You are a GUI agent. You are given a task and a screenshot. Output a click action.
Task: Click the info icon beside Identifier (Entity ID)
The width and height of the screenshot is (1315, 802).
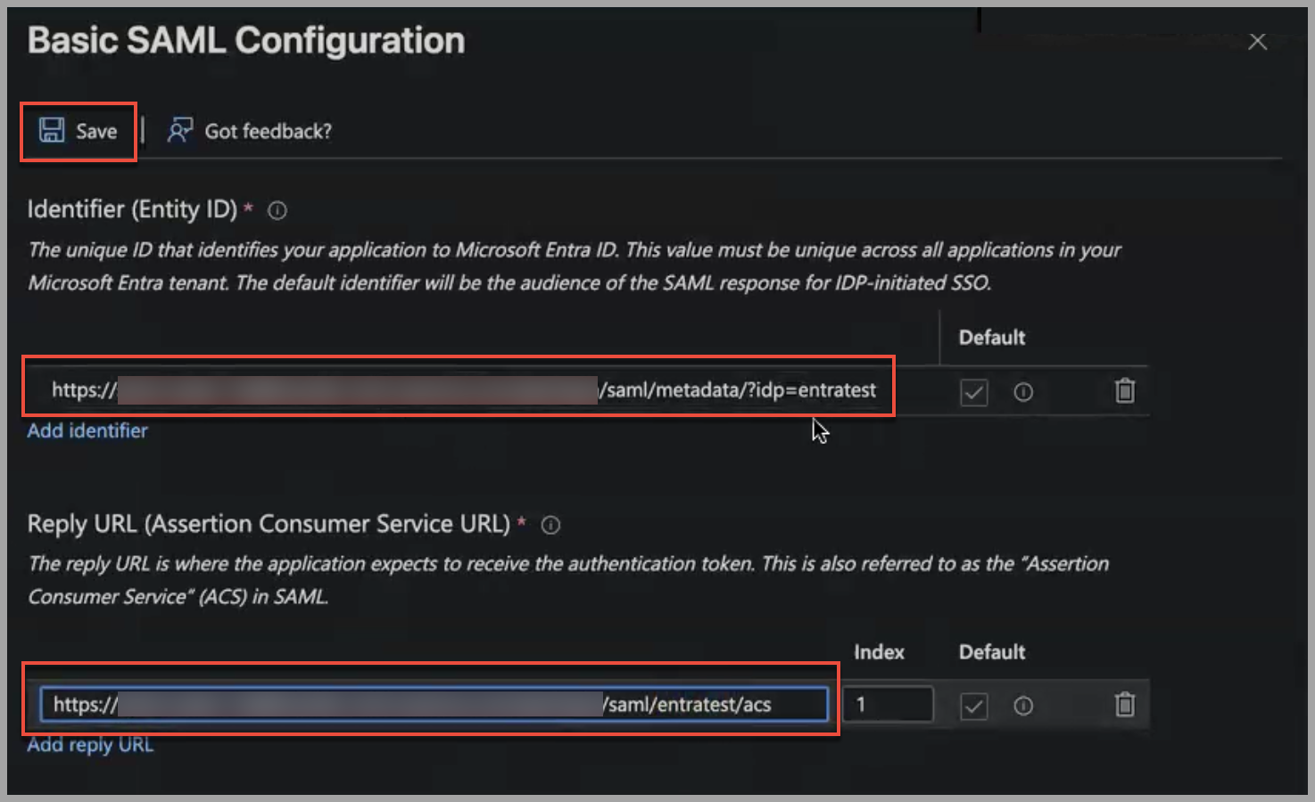[x=277, y=211]
